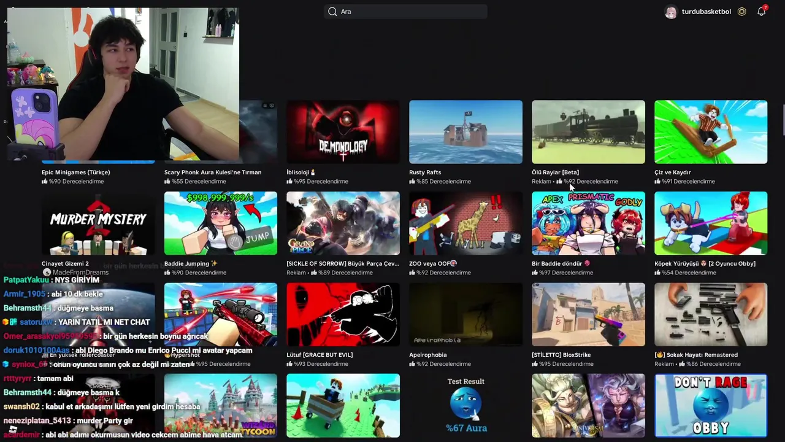This screenshot has width=785, height=442.
Task: Open the BloxStrike game thumbnail
Action: point(588,314)
